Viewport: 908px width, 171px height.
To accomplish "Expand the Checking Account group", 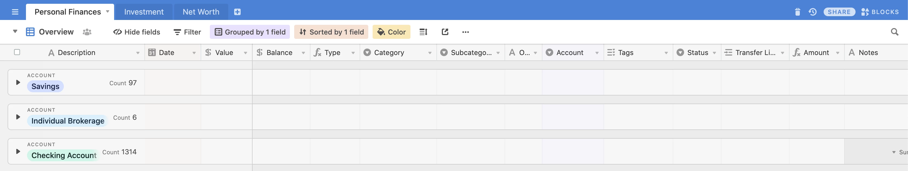I will pyautogui.click(x=18, y=151).
